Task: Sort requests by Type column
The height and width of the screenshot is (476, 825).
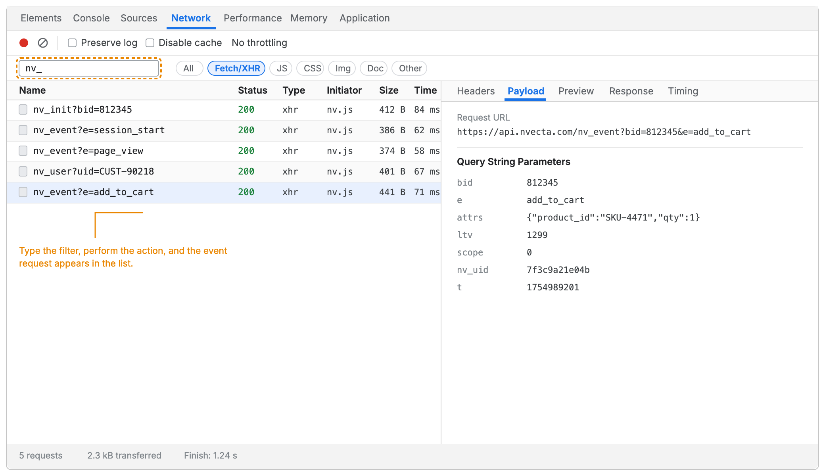Action: 294,90
